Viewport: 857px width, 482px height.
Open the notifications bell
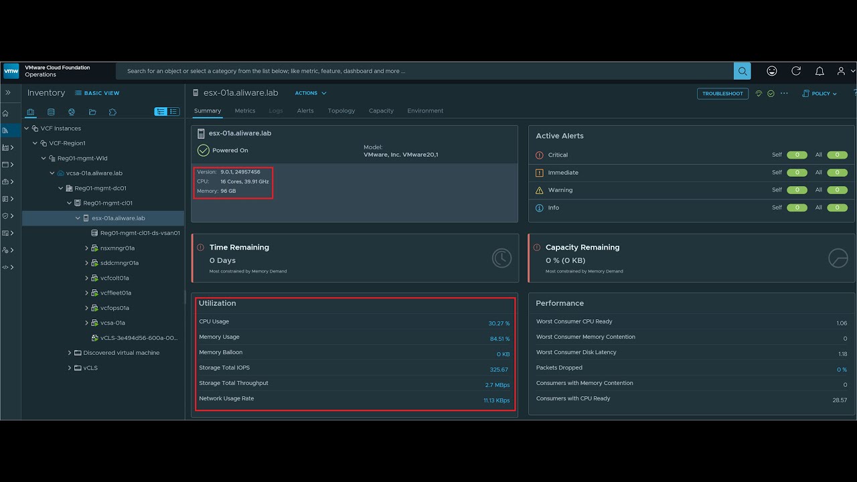coord(820,71)
